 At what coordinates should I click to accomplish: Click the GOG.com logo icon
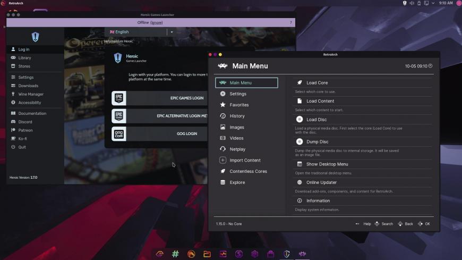click(x=119, y=134)
